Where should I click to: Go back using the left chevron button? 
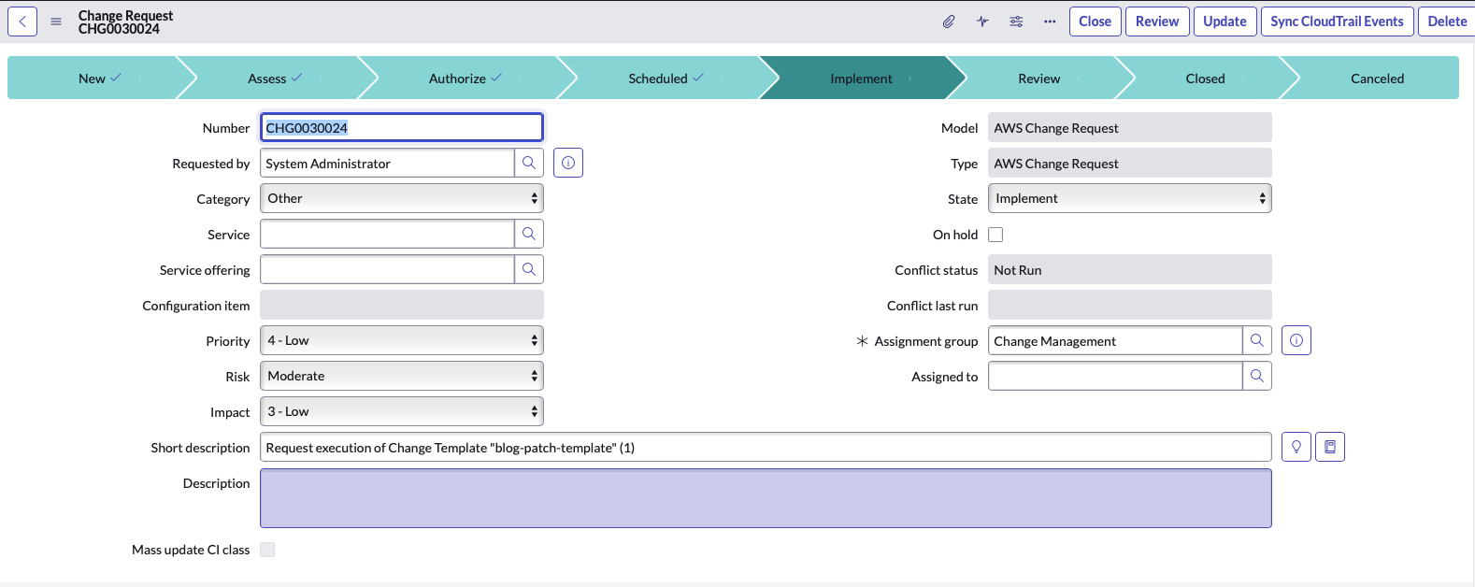click(x=22, y=21)
